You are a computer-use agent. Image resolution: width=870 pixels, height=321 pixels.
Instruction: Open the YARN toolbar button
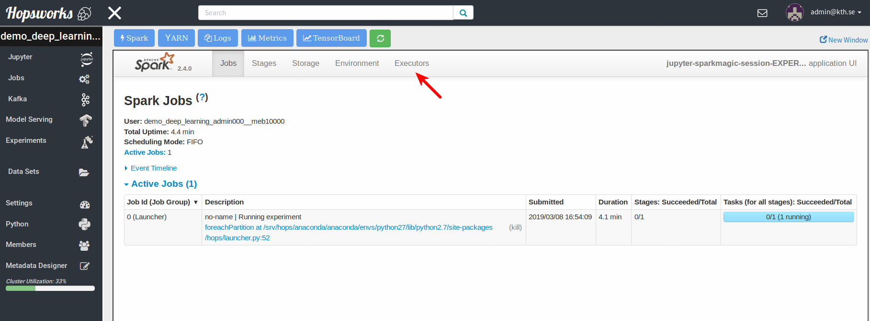[176, 38]
